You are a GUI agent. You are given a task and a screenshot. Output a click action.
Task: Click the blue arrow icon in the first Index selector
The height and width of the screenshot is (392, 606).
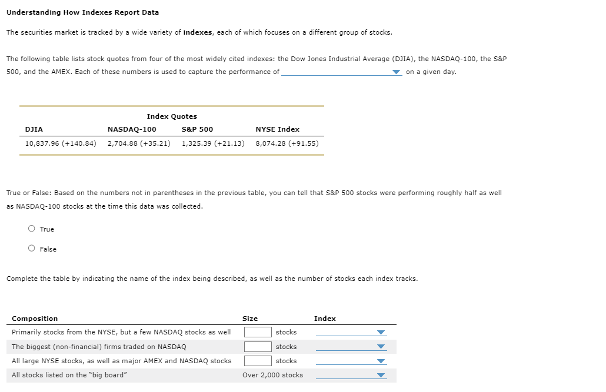coord(381,332)
